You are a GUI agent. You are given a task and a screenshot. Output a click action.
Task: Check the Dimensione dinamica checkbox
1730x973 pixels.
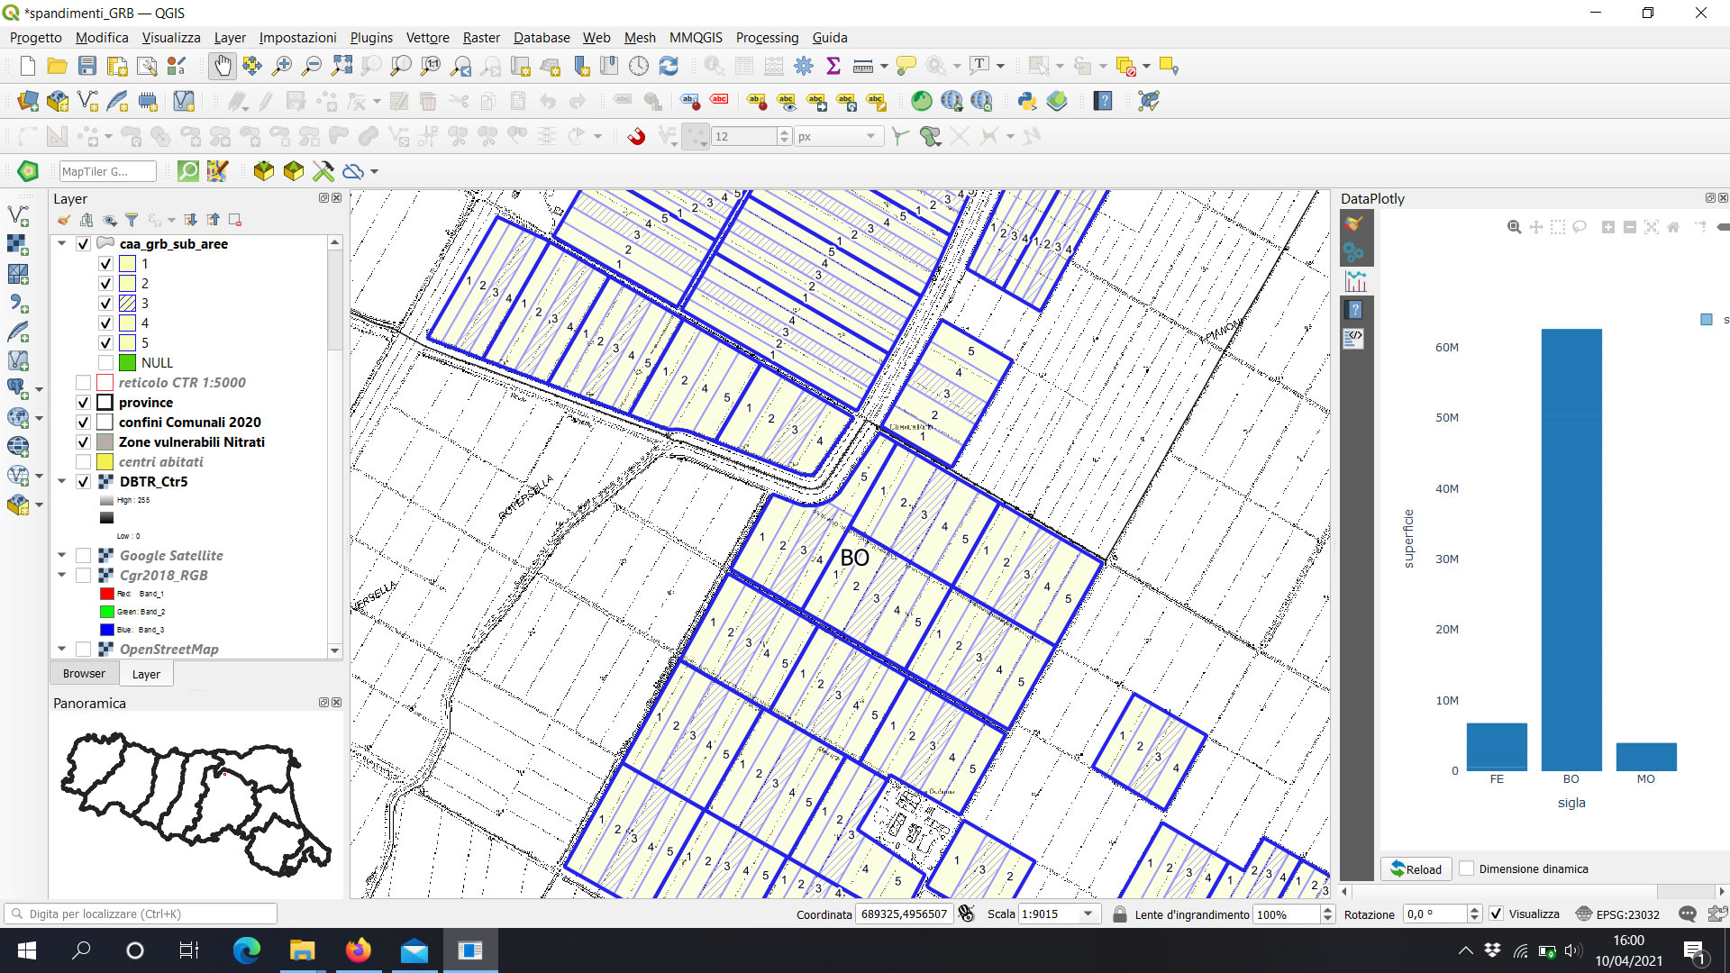(1467, 868)
